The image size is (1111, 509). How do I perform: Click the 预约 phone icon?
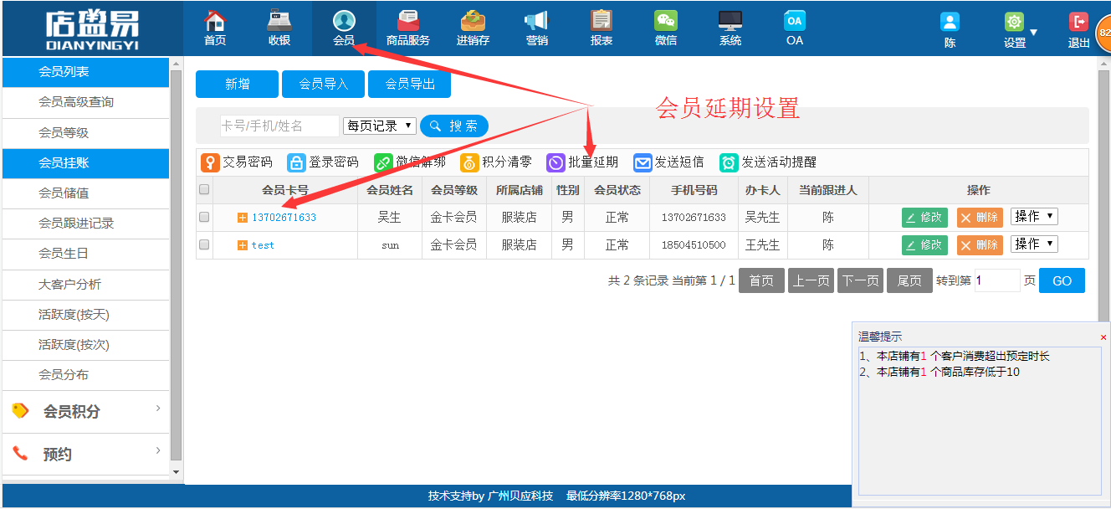(x=20, y=454)
